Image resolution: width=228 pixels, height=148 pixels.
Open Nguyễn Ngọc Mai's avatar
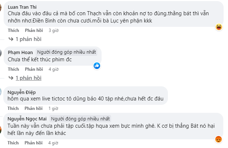tap(1, 120)
